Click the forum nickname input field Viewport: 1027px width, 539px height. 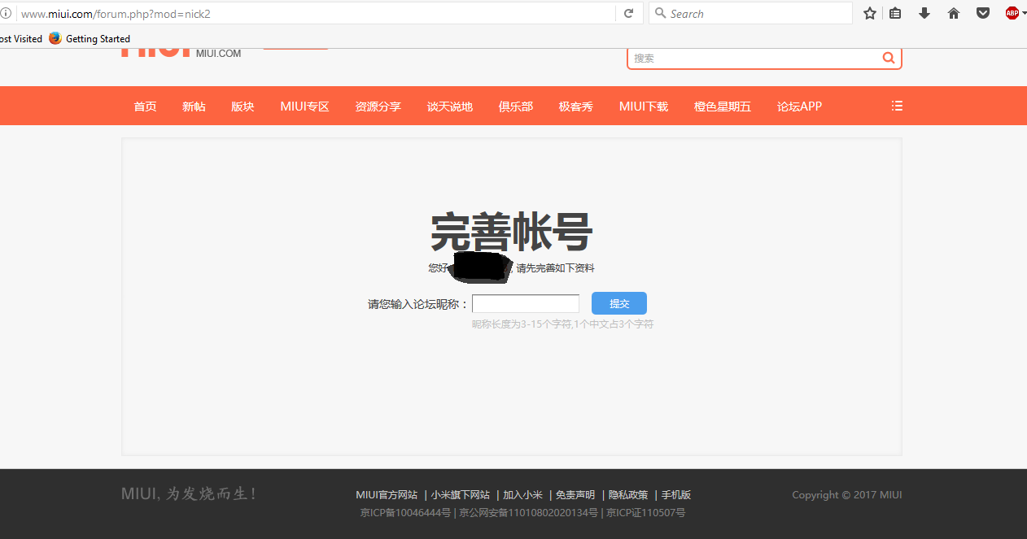point(526,304)
